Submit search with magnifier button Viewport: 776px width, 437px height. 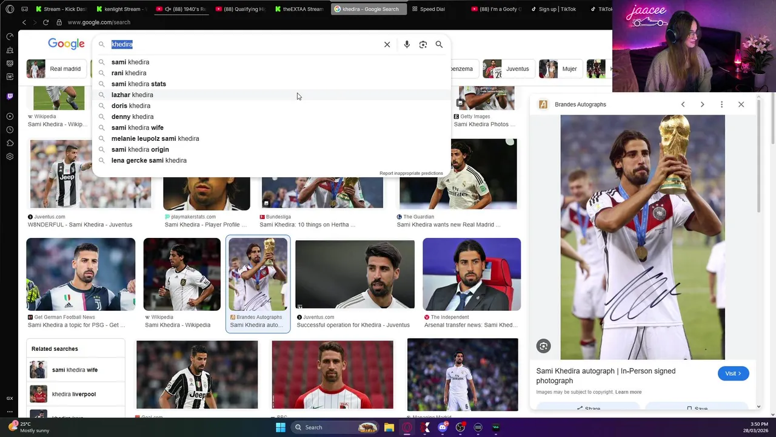click(x=439, y=44)
